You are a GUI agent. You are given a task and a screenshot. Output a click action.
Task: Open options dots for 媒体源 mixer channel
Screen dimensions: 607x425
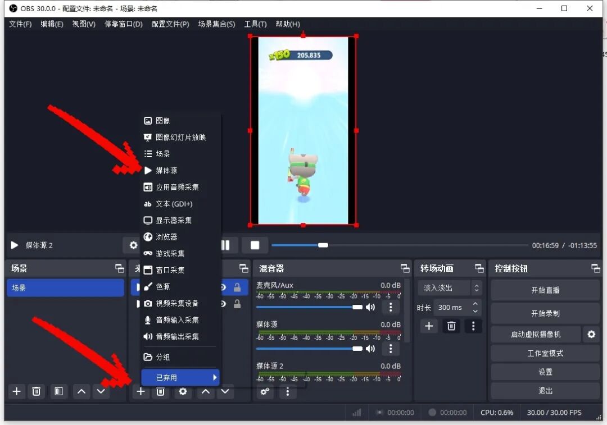point(391,349)
